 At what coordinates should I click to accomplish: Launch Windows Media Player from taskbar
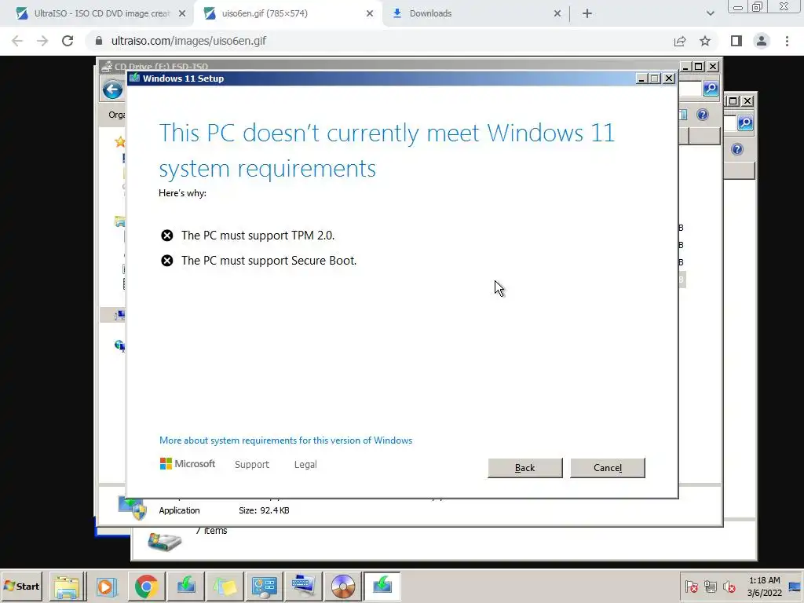click(107, 586)
